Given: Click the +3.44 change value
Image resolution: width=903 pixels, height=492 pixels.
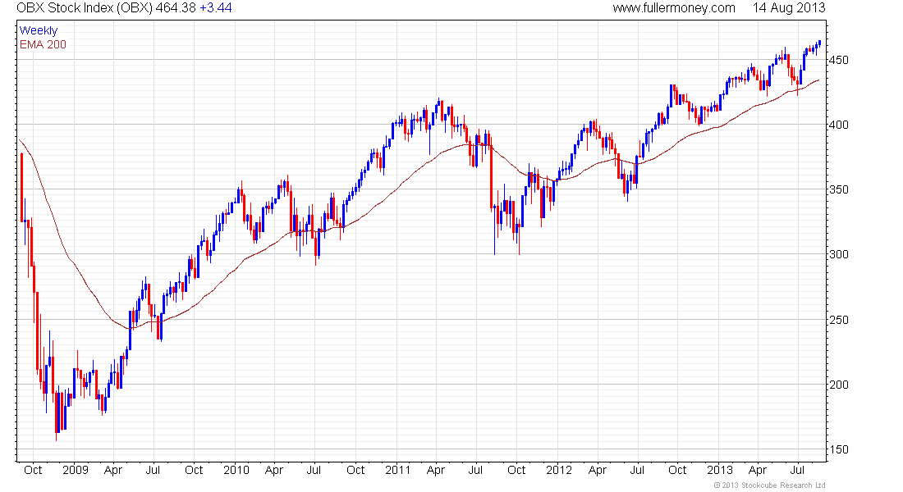Looking at the screenshot, I should pos(215,8).
